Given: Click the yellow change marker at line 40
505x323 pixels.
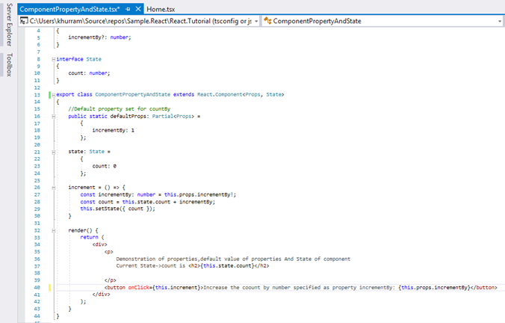Looking at the screenshot, I should pyautogui.click(x=49, y=288).
